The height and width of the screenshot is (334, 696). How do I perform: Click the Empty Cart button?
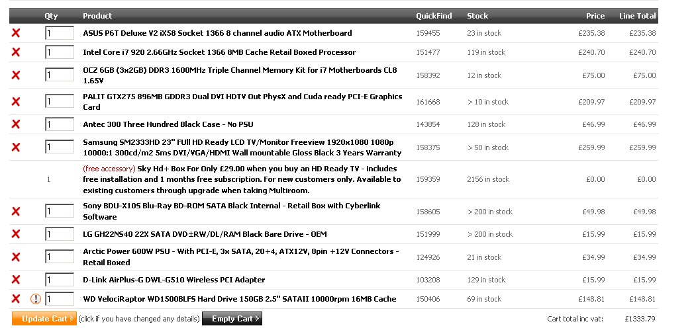pyautogui.click(x=232, y=319)
